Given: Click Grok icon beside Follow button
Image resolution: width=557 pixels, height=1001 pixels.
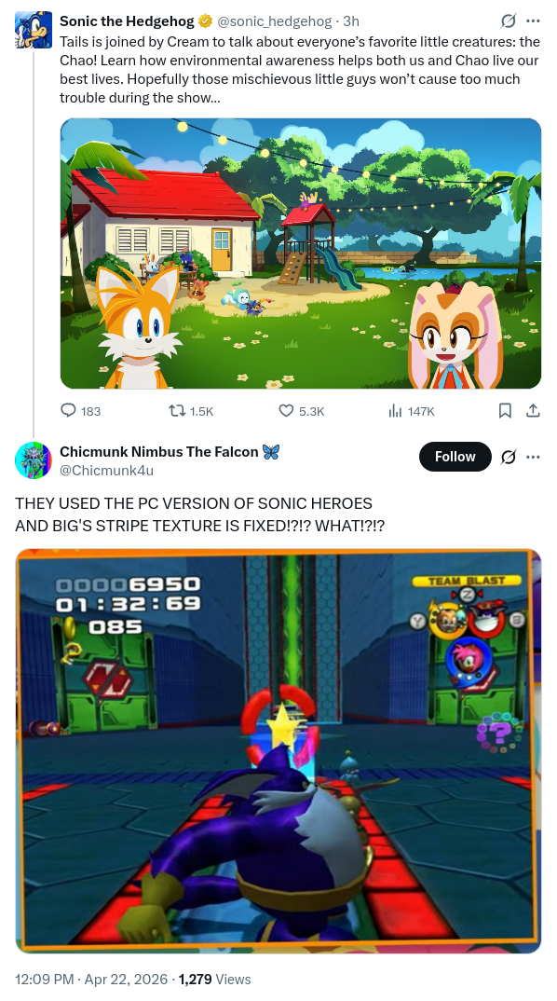Looking at the screenshot, I should point(508,457).
